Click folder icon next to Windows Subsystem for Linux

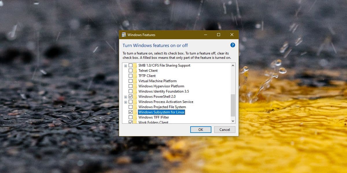coord(135,112)
